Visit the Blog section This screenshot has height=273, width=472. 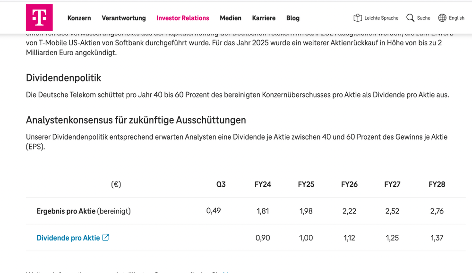coord(293,18)
